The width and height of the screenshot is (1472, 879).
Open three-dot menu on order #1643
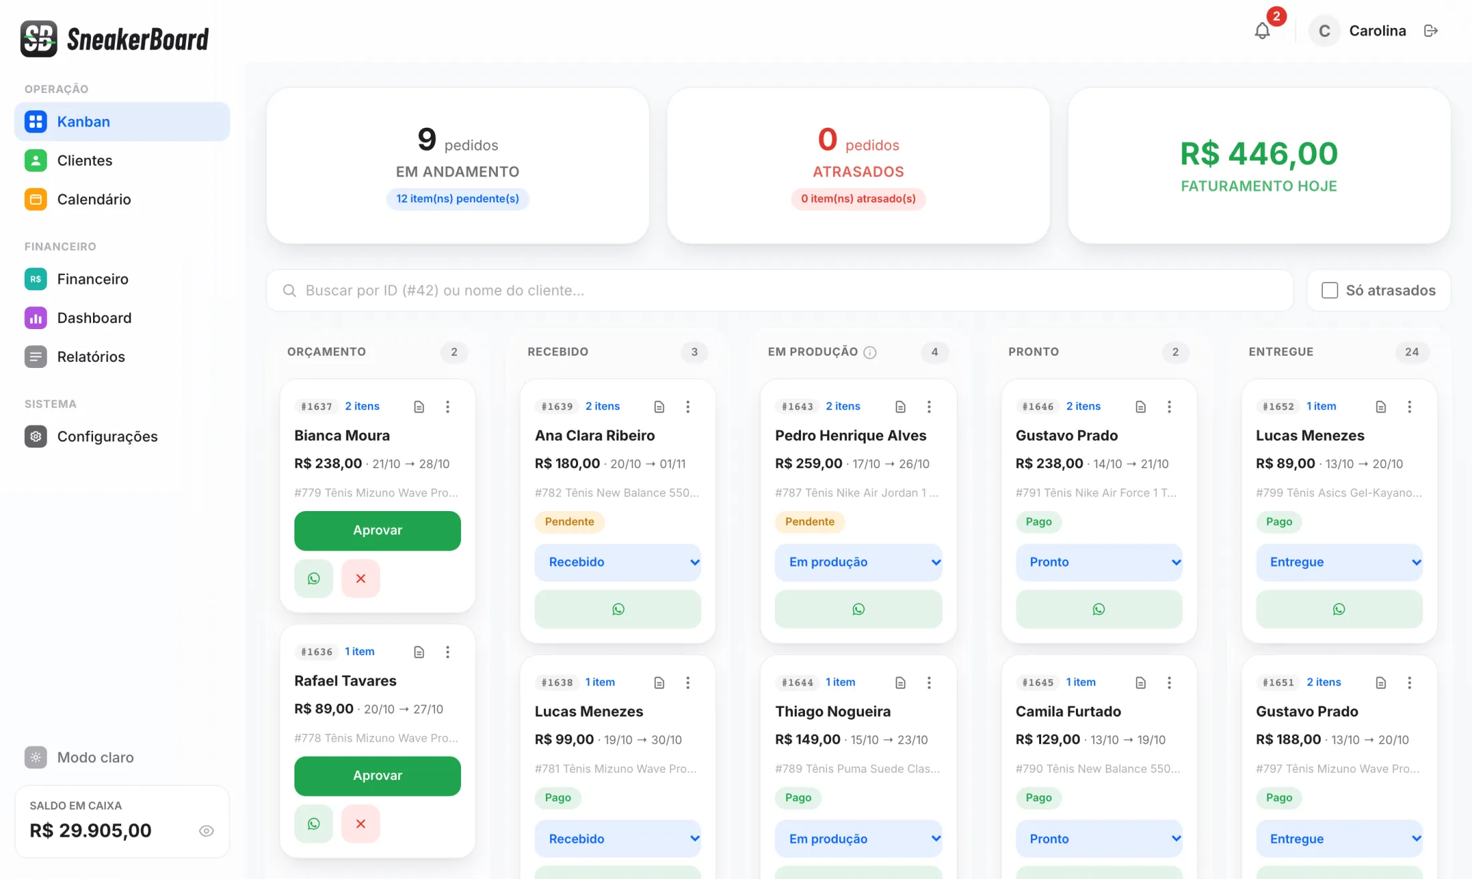[929, 407]
